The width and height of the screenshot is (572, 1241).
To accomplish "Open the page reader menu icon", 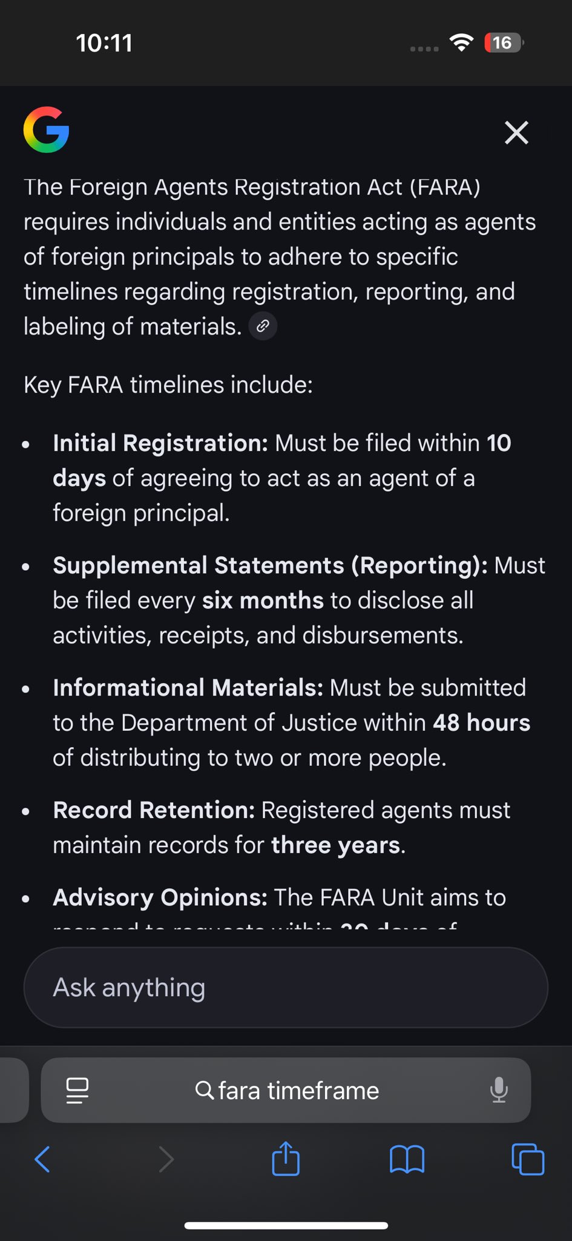I will (x=77, y=1090).
